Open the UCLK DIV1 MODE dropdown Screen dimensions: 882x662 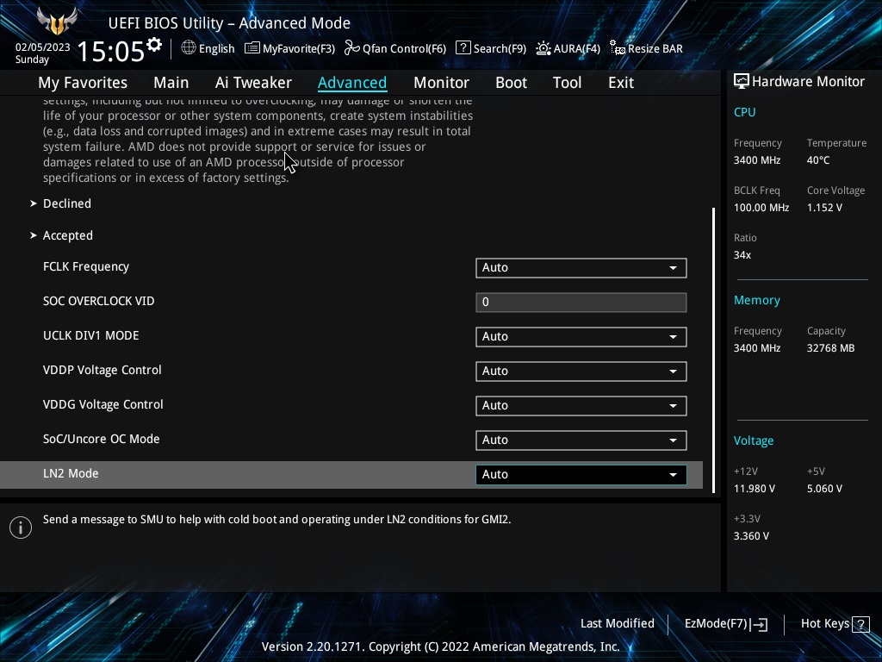(581, 337)
